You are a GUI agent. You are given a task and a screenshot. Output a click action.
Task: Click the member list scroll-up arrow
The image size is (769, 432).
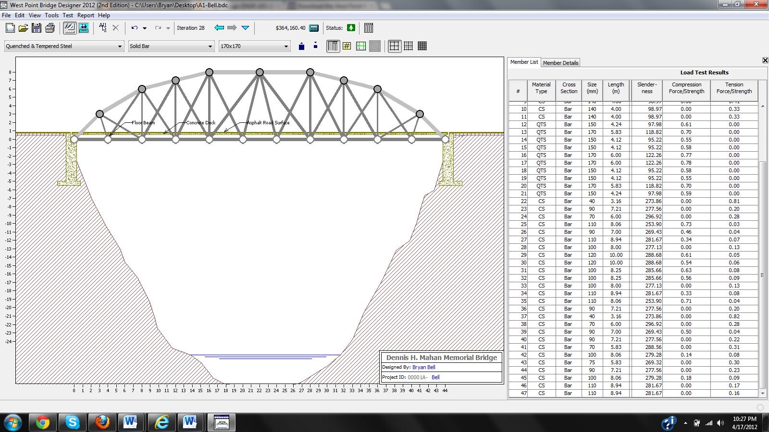762,105
